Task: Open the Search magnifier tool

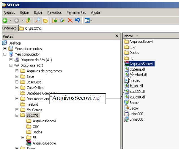Action: [x=38, y=21]
